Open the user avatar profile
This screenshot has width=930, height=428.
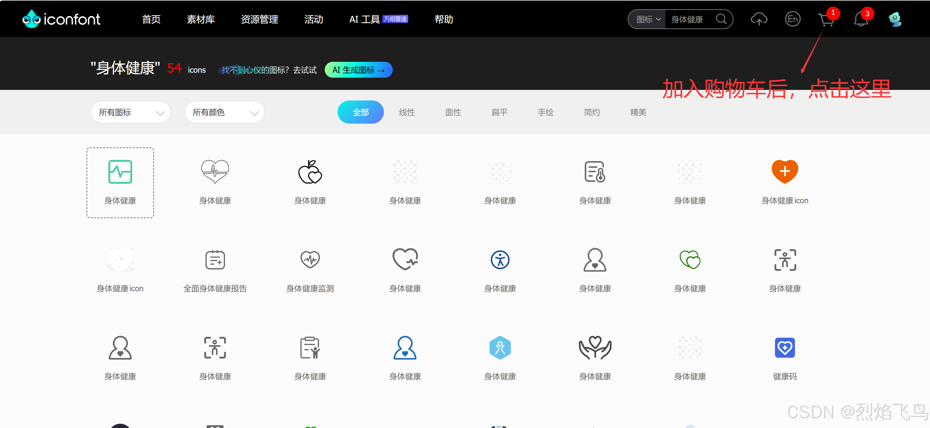pos(895,19)
